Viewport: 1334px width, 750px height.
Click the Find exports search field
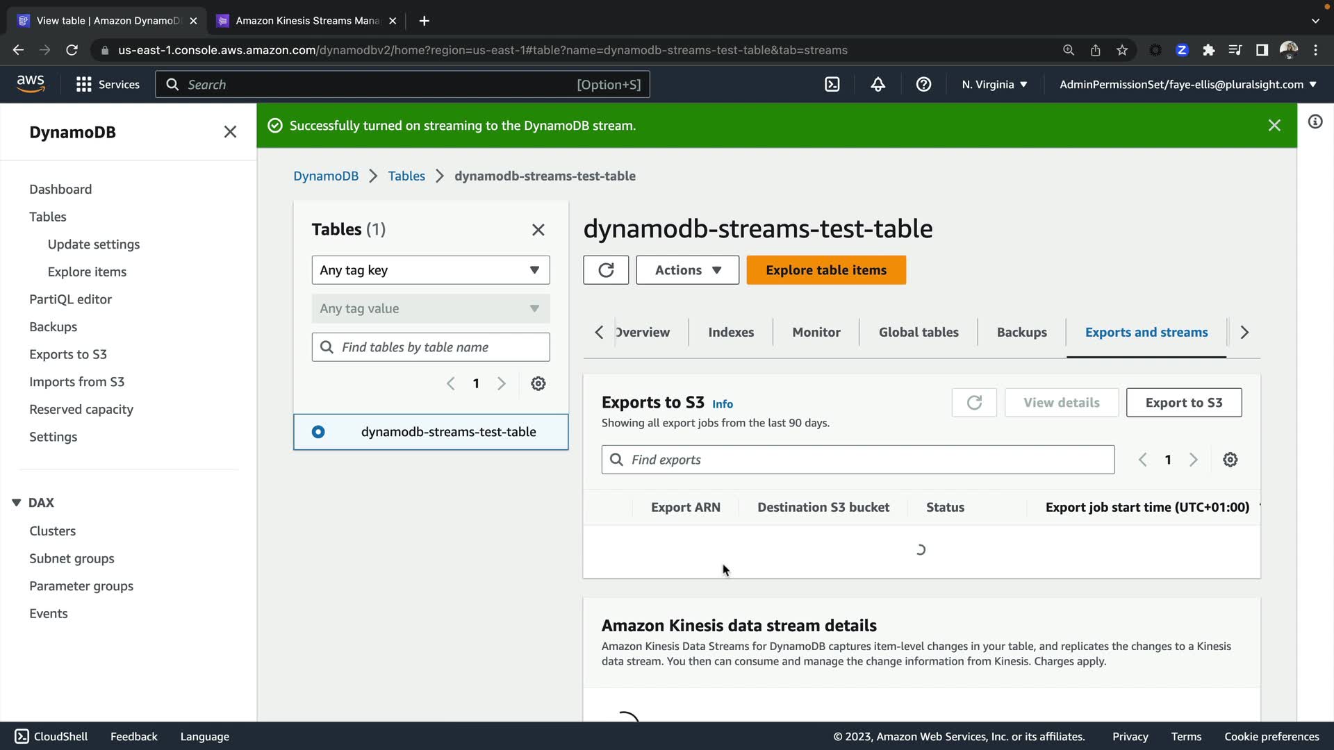coord(857,460)
